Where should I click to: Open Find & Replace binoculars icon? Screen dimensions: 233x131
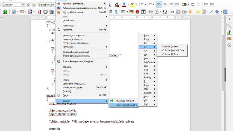(5, 11)
